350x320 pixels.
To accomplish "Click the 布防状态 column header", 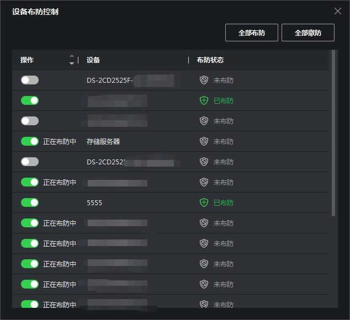I will (x=210, y=60).
